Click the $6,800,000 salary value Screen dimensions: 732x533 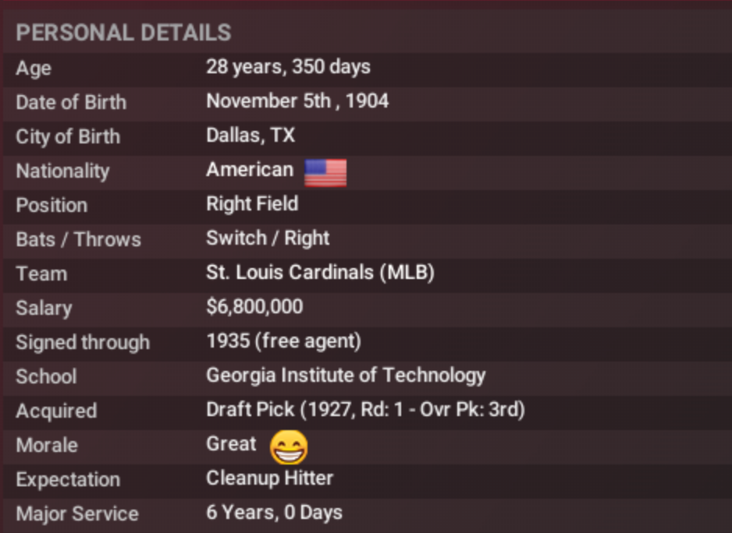click(254, 307)
